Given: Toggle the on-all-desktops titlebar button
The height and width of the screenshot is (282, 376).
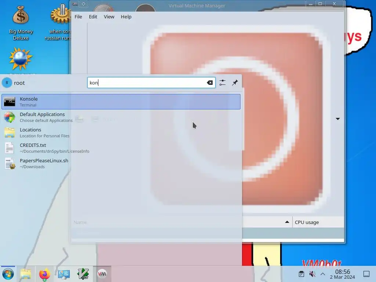Looking at the screenshot, I should pyautogui.click(x=83, y=4).
